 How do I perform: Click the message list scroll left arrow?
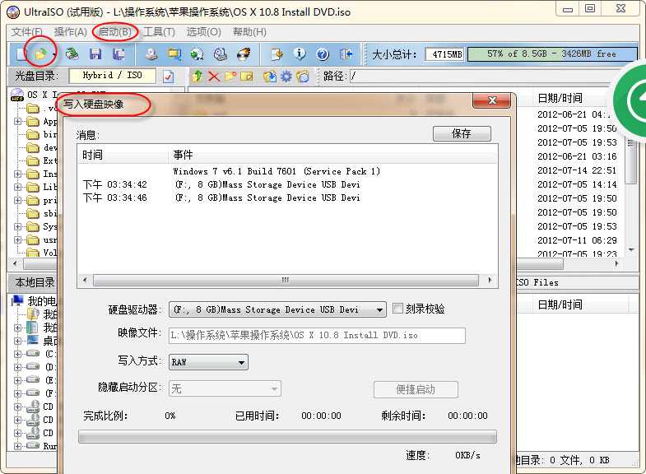[85, 280]
